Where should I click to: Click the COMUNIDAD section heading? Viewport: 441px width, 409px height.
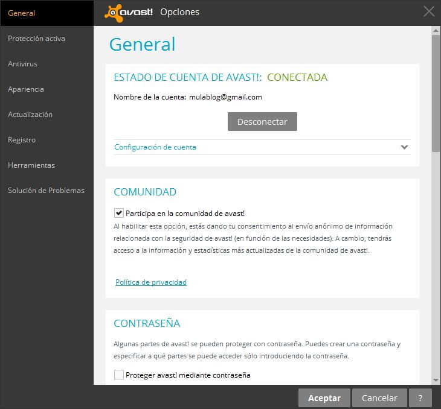click(145, 192)
